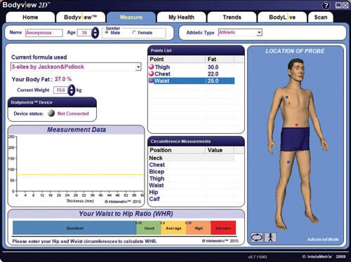Viewport: 351px width, 262px height.
Task: Click the Position column header
Action: tap(177, 150)
